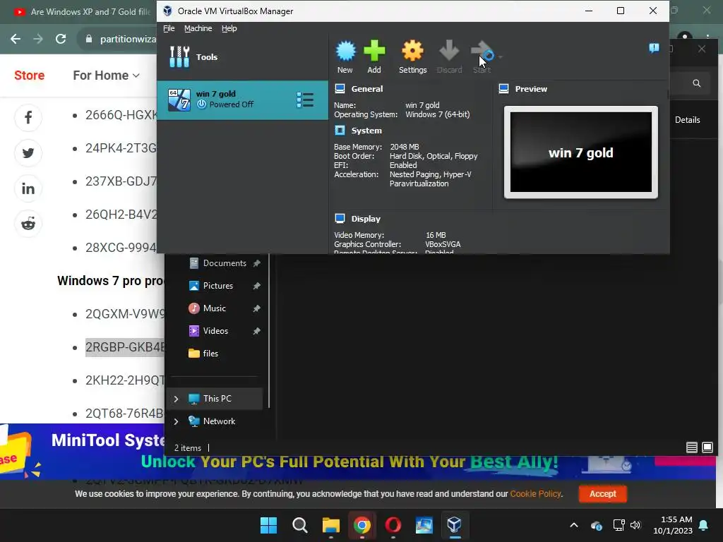Screen dimensions: 723x542
Task: Click the Discard arrow toolbar icon
Action: pos(449,51)
